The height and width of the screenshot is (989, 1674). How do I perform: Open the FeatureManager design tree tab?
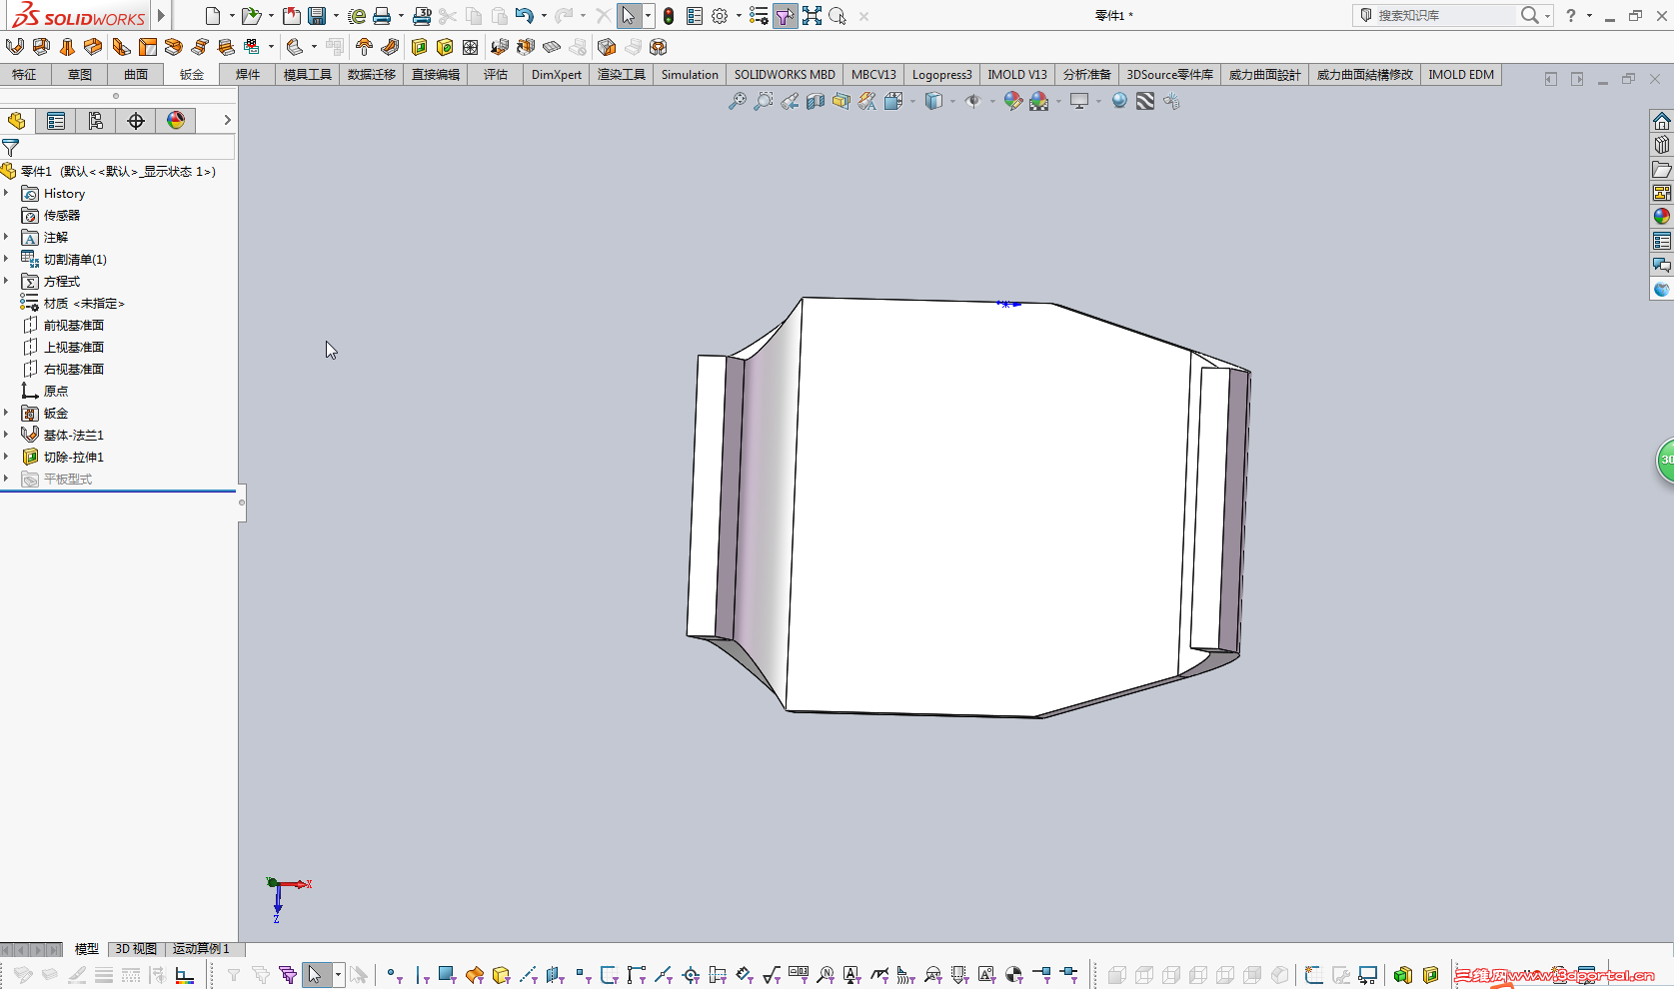click(x=17, y=121)
